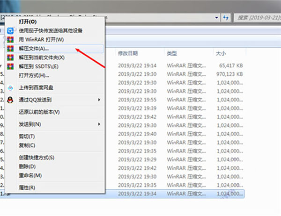
Task: Open 打开方式(H)... menu item
Action: (x=55, y=75)
